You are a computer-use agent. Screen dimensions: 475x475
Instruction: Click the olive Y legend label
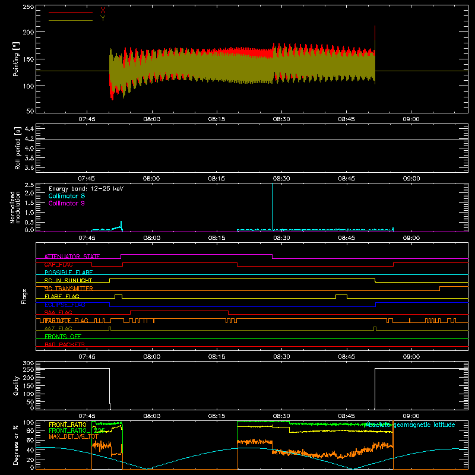point(103,18)
